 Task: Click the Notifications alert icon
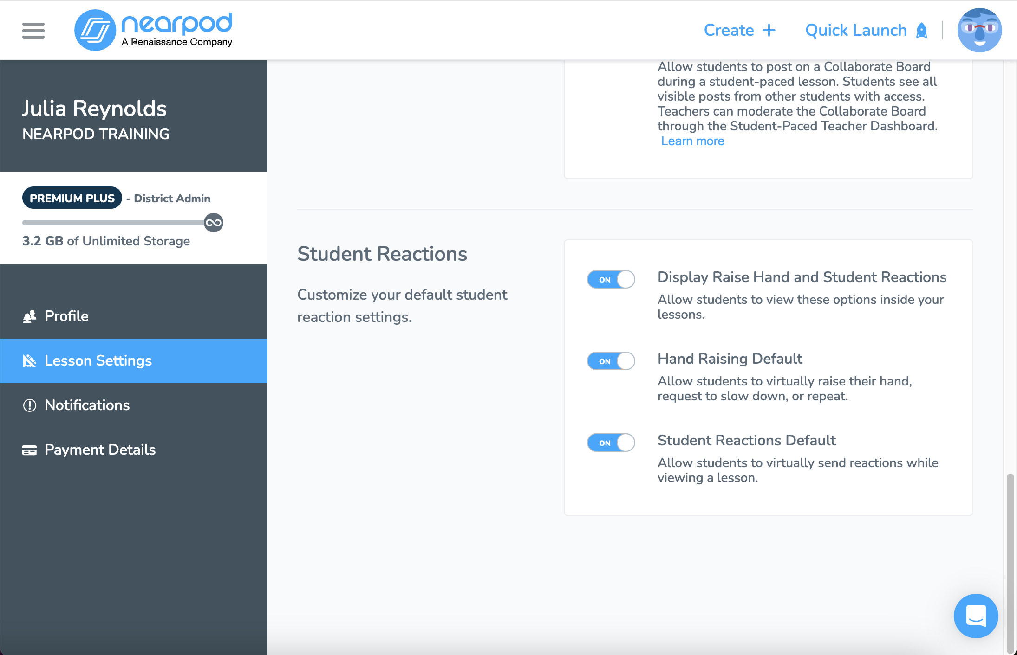29,405
